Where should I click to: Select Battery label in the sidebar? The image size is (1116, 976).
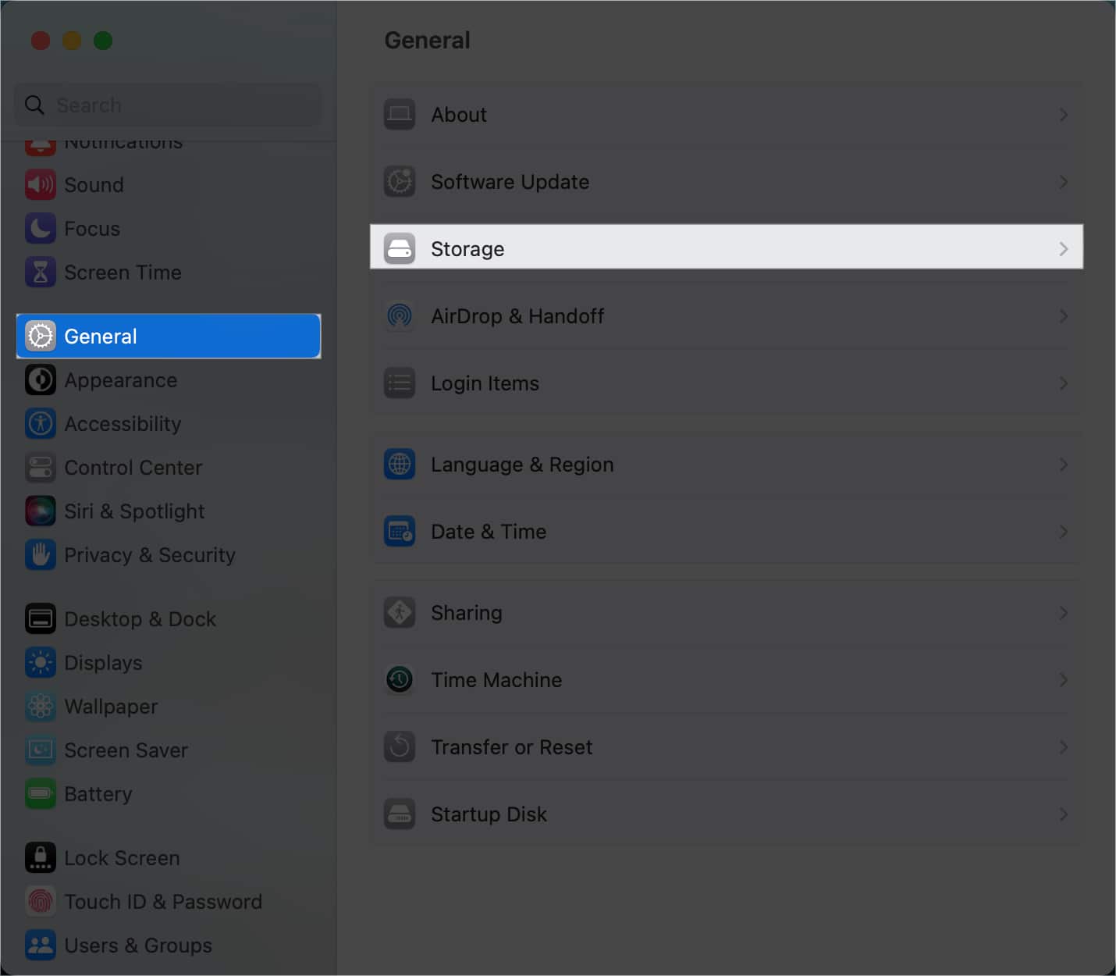tap(98, 794)
